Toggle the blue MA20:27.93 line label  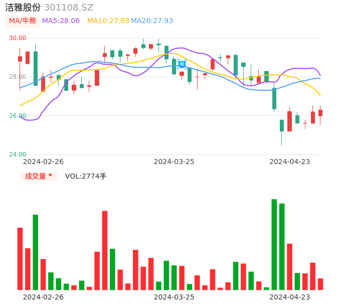(152, 21)
